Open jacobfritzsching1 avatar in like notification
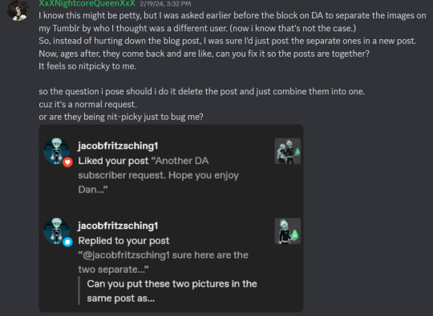 (57, 151)
